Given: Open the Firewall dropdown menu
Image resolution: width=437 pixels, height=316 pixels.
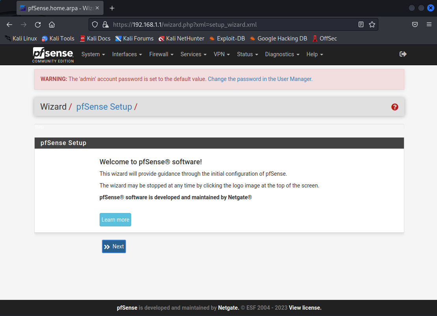Looking at the screenshot, I should click(x=161, y=54).
